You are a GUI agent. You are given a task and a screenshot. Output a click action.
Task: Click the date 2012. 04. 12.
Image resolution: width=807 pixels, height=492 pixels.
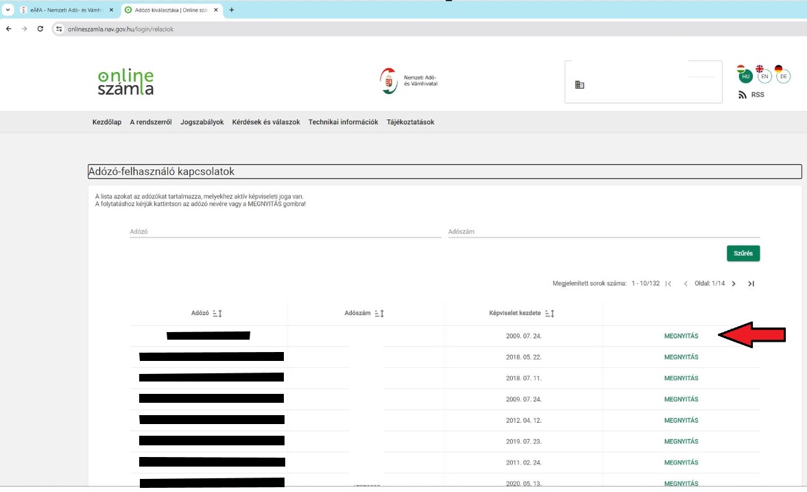coord(523,421)
